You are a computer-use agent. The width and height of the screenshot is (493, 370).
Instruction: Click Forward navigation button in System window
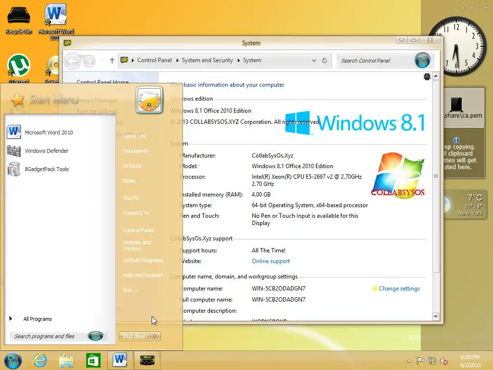(x=89, y=61)
